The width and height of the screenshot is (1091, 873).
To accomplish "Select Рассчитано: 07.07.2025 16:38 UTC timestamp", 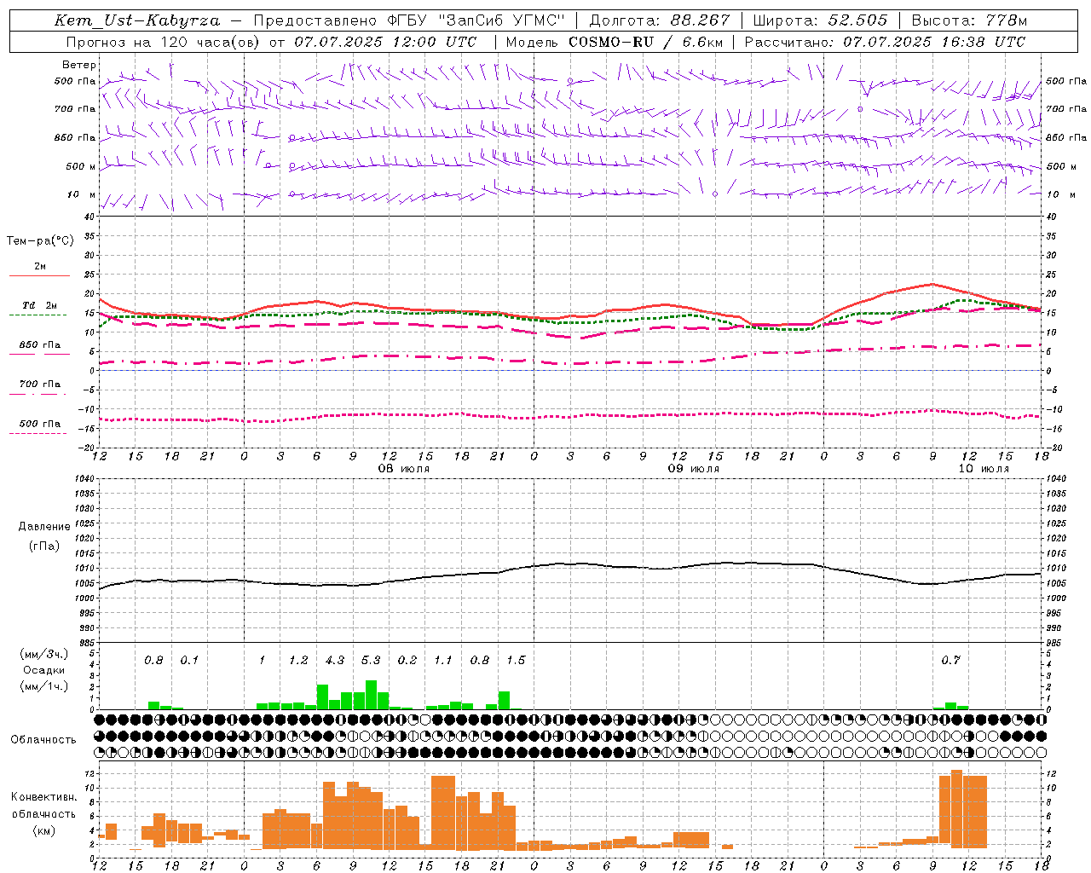I will click(885, 42).
